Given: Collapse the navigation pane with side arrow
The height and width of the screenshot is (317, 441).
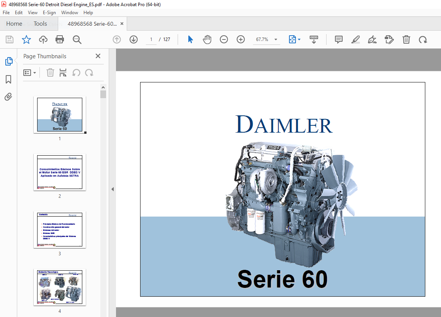Looking at the screenshot, I should tap(113, 189).
